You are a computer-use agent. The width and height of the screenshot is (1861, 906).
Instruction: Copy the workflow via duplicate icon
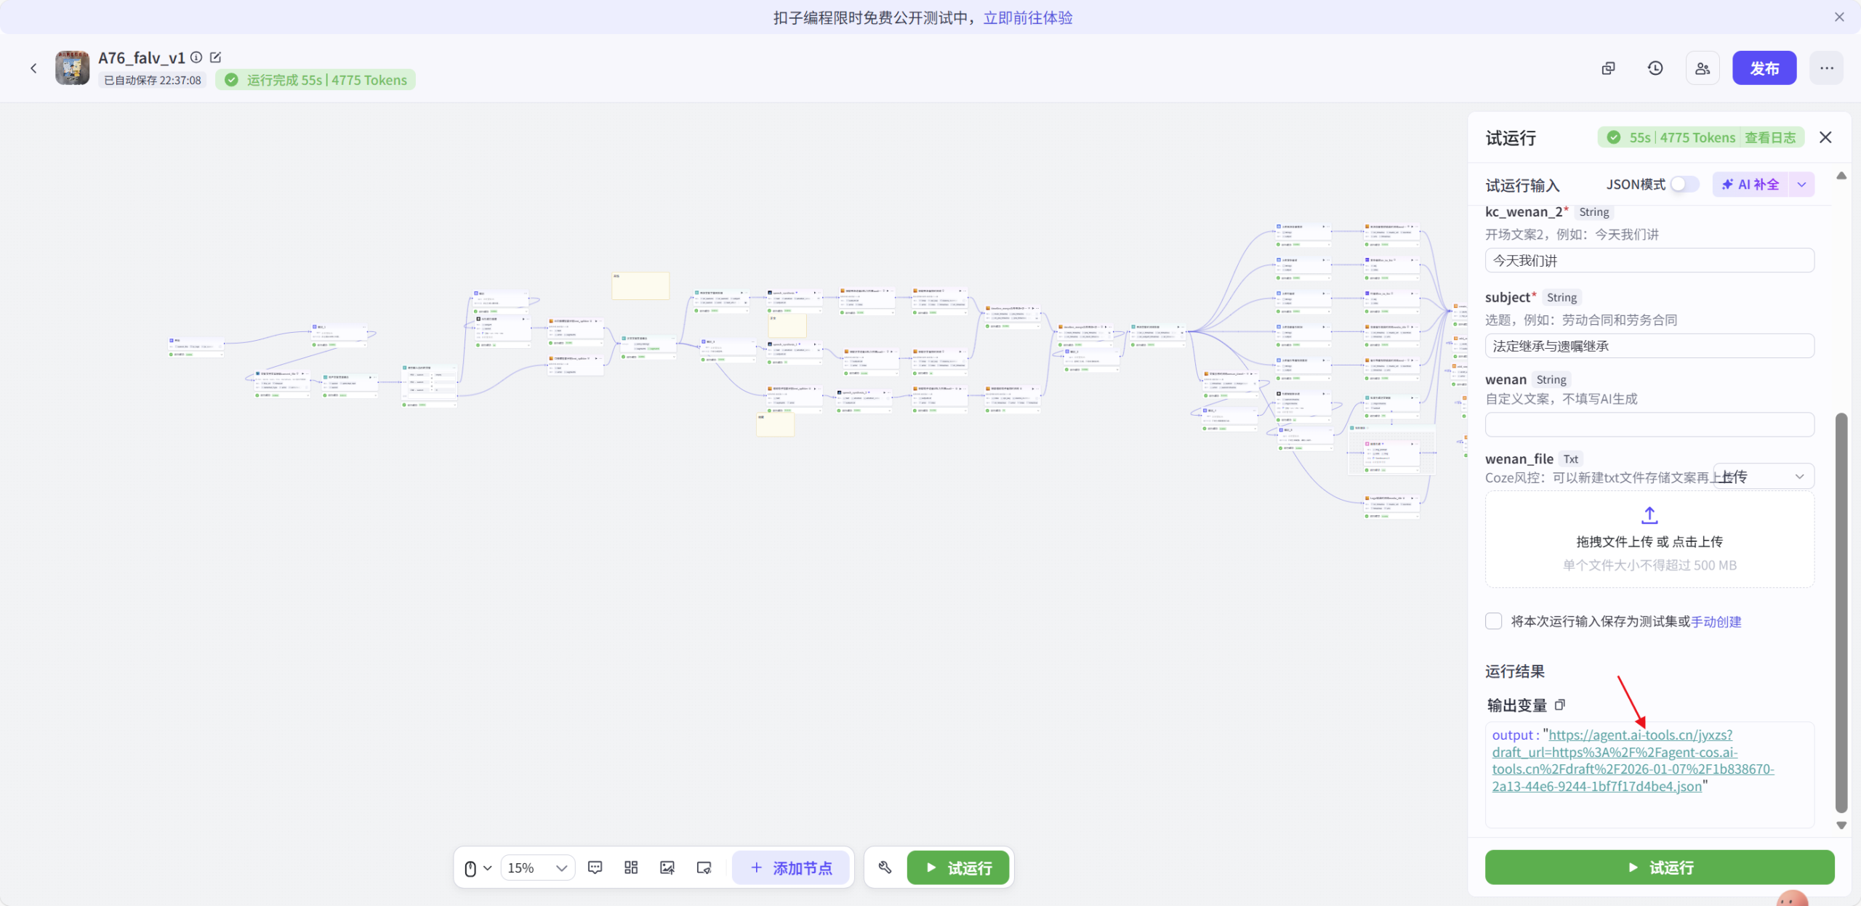tap(1608, 68)
